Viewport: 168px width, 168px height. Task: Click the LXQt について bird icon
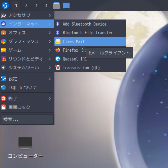coord(3,87)
